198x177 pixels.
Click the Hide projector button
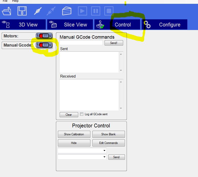74,143
